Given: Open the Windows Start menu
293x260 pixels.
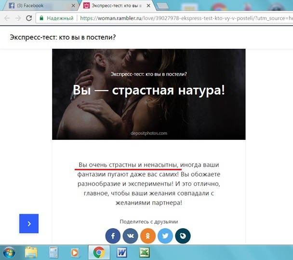Looking at the screenshot, I should 9,252.
